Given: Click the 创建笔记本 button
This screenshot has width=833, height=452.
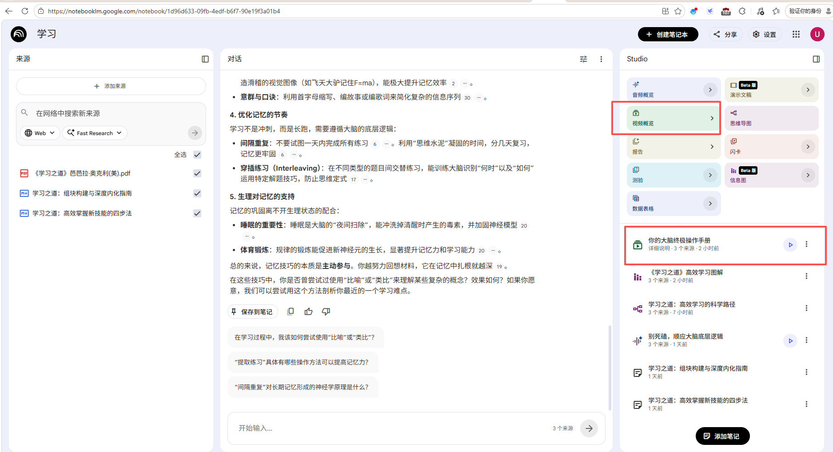Looking at the screenshot, I should pyautogui.click(x=668, y=34).
